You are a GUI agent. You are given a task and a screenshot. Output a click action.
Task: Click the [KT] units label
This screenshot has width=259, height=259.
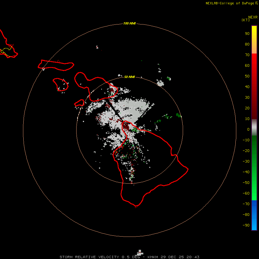click(245, 20)
